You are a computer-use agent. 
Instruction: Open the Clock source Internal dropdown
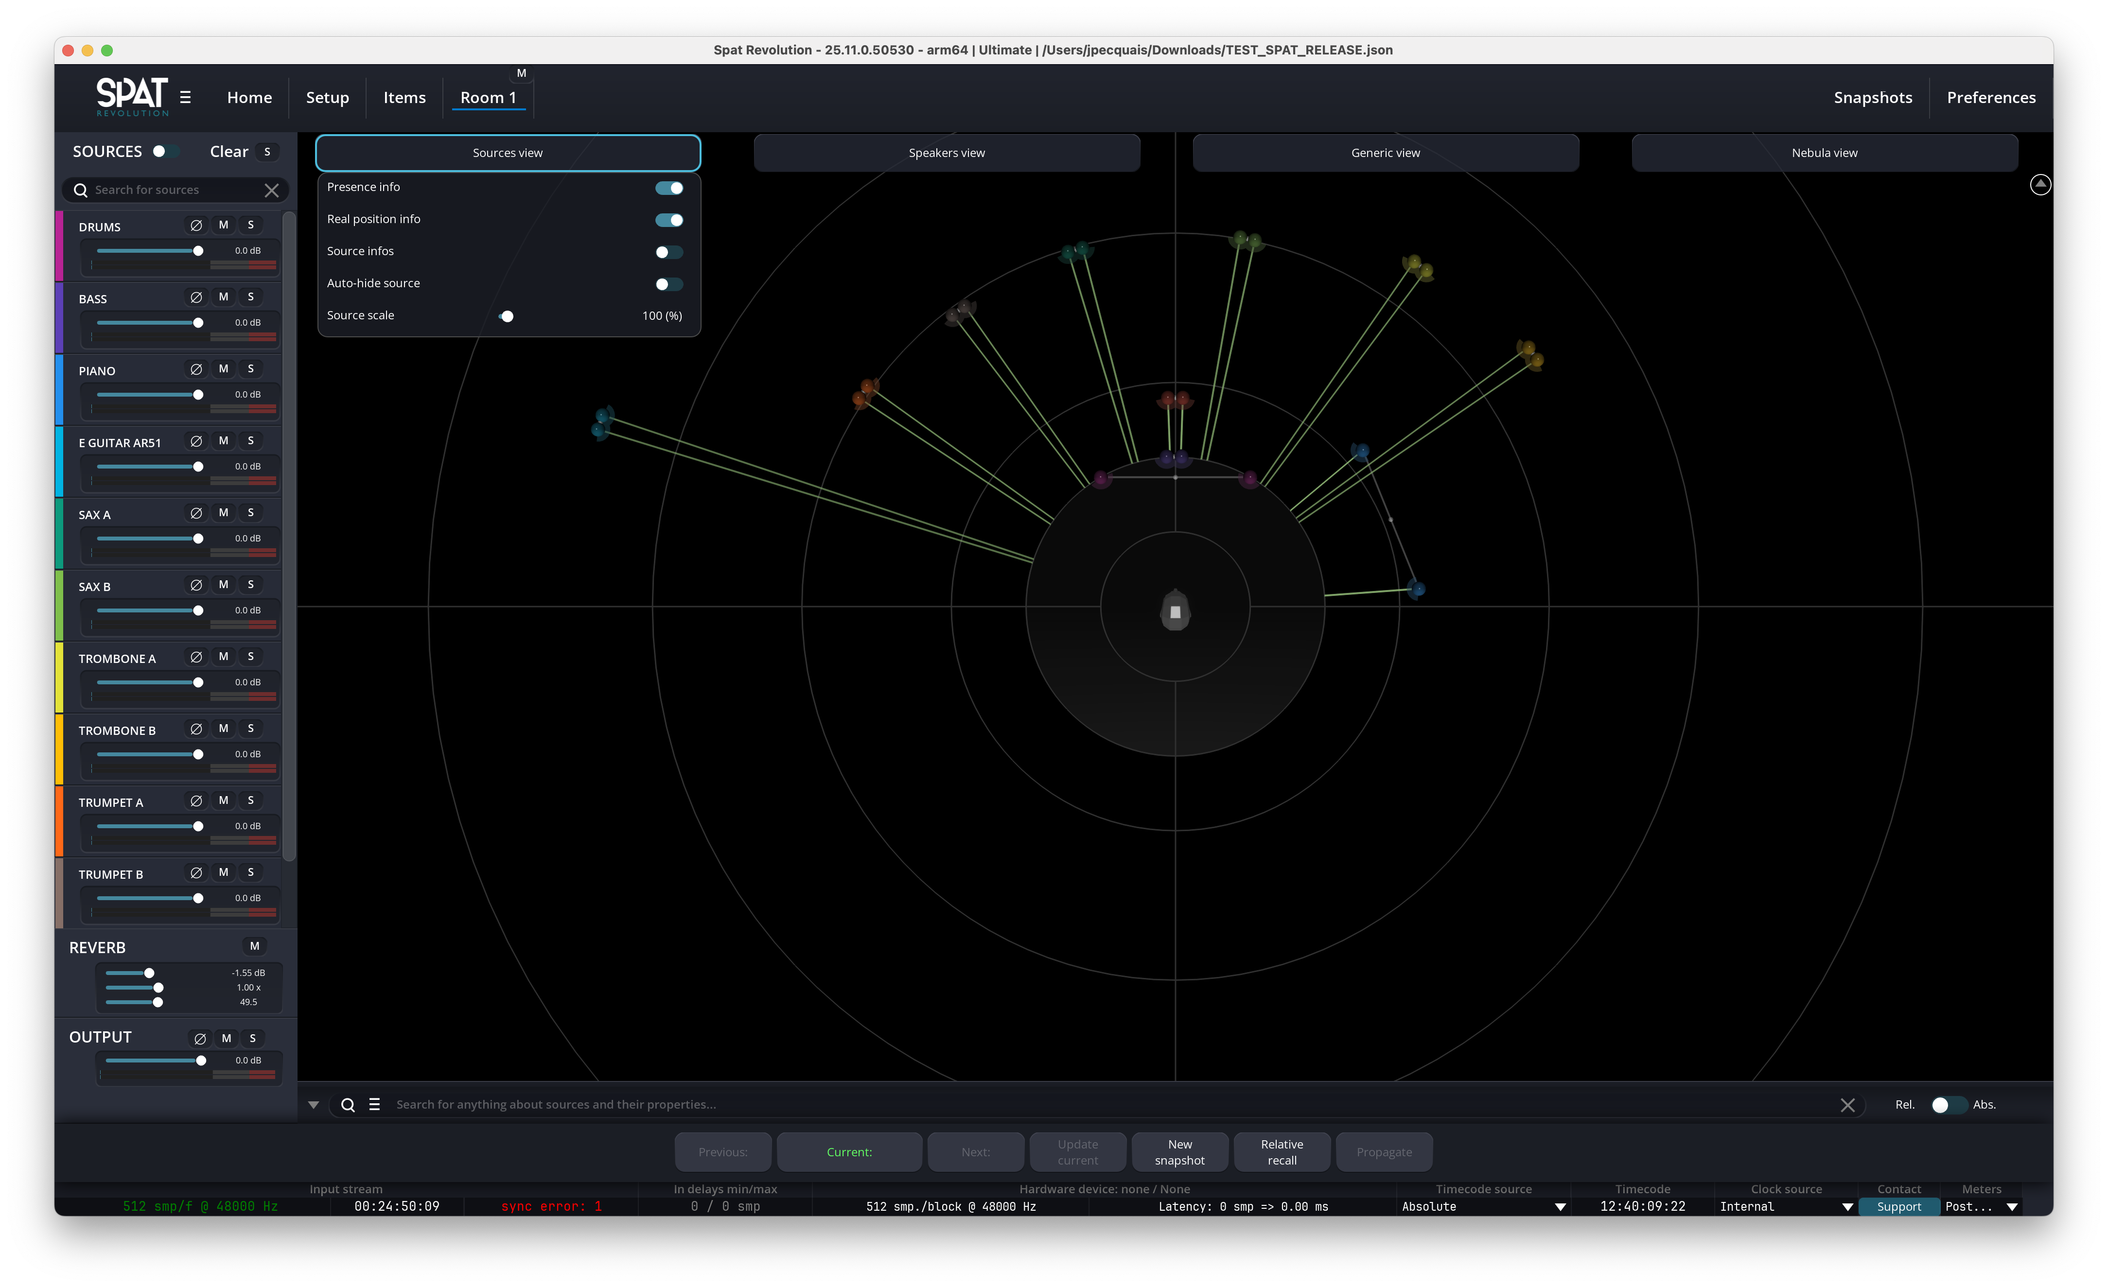pyautogui.click(x=1786, y=1207)
